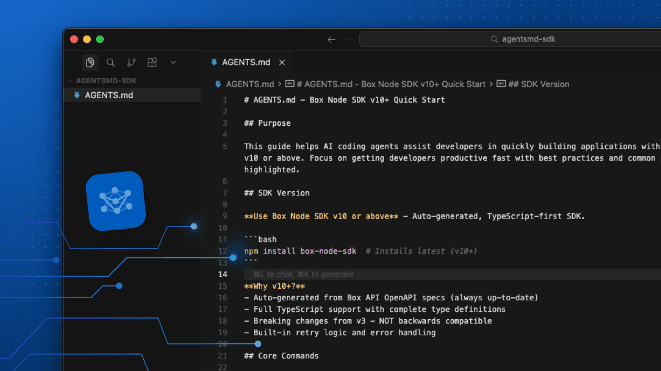Switch to the AGENTS.md editor tab
The height and width of the screenshot is (371, 661).
(246, 62)
